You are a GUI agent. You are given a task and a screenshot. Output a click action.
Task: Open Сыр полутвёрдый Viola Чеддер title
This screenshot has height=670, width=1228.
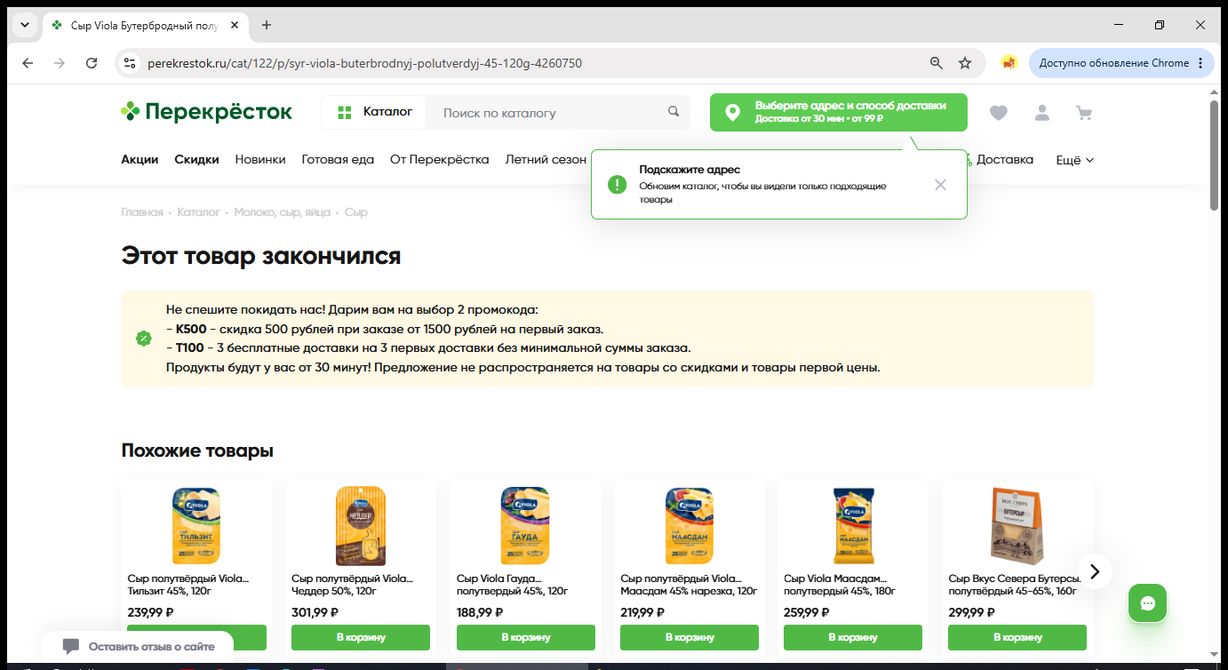pyautogui.click(x=353, y=585)
